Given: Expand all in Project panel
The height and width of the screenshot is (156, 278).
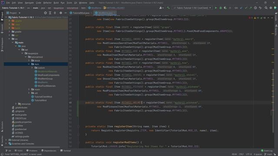Looking at the screenshot, I should point(50,13).
